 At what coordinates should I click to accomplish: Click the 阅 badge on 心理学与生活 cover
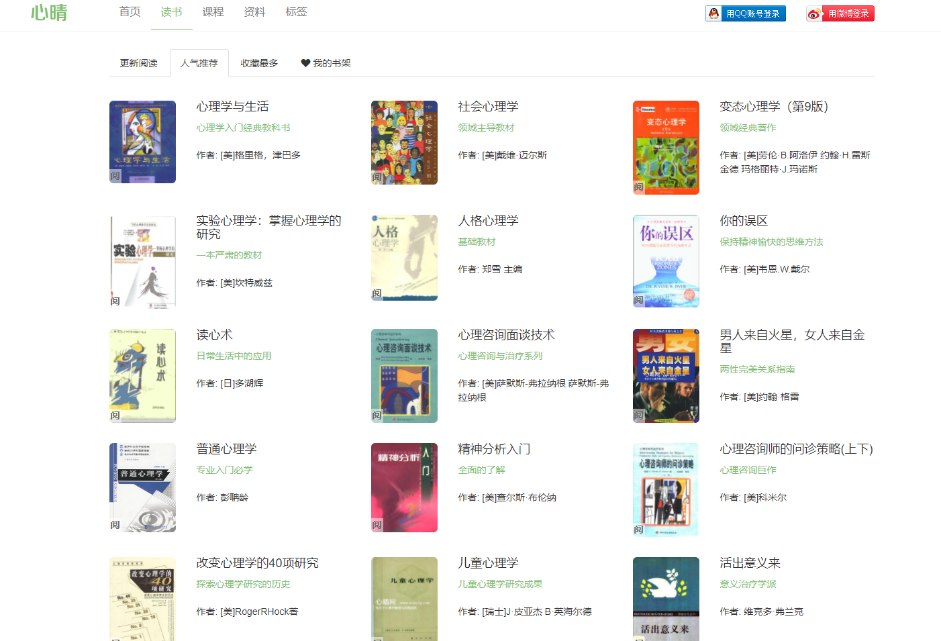tap(115, 176)
